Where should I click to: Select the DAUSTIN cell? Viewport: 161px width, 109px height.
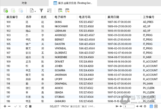pyautogui.click(x=60, y=44)
